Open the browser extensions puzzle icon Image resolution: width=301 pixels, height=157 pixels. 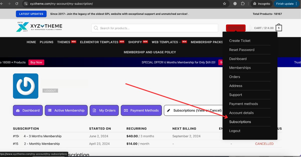tap(243, 4)
